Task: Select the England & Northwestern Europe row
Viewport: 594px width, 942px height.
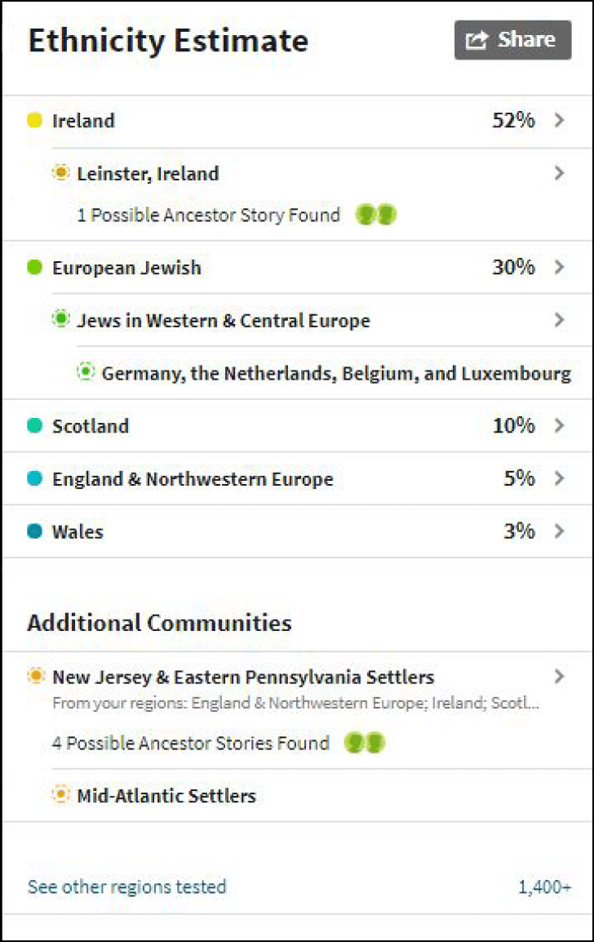Action: tap(193, 479)
